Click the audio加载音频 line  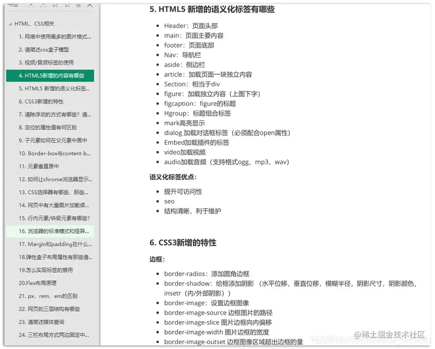pos(227,162)
